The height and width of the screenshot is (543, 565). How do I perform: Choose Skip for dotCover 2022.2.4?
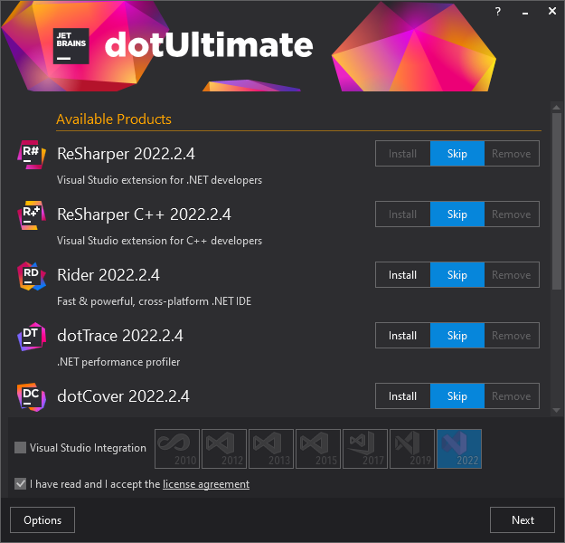click(x=457, y=395)
